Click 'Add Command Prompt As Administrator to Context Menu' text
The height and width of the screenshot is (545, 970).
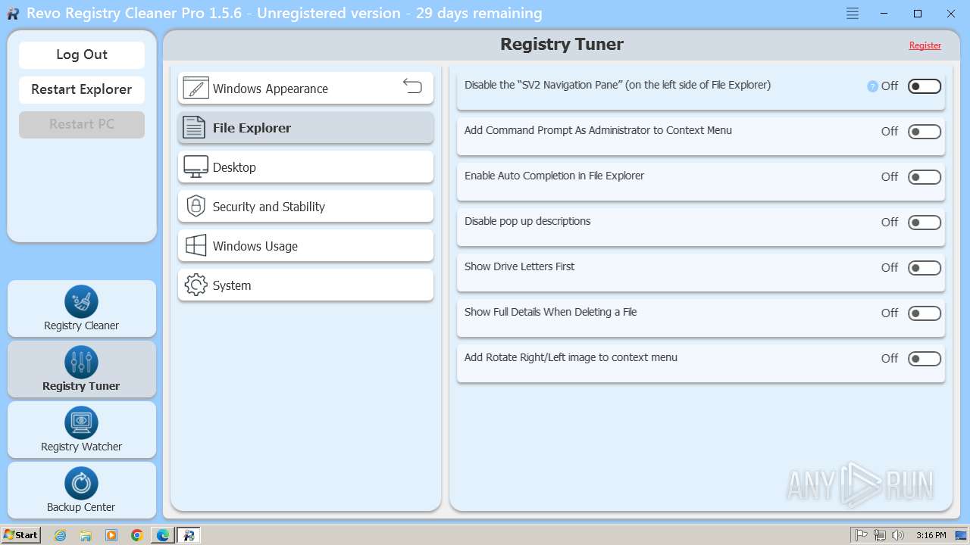(x=598, y=130)
